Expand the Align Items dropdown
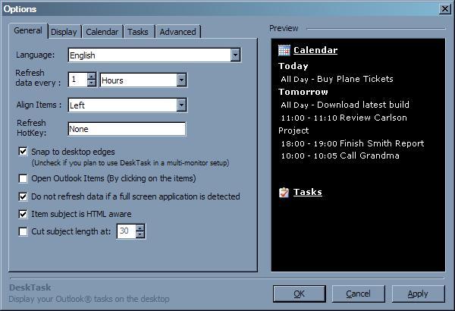The image size is (455, 311). (x=181, y=105)
